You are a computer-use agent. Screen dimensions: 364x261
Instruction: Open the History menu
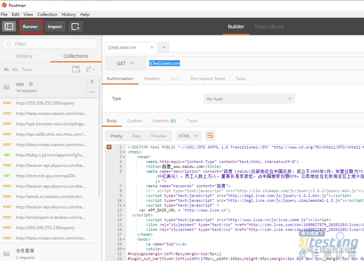(x=69, y=15)
